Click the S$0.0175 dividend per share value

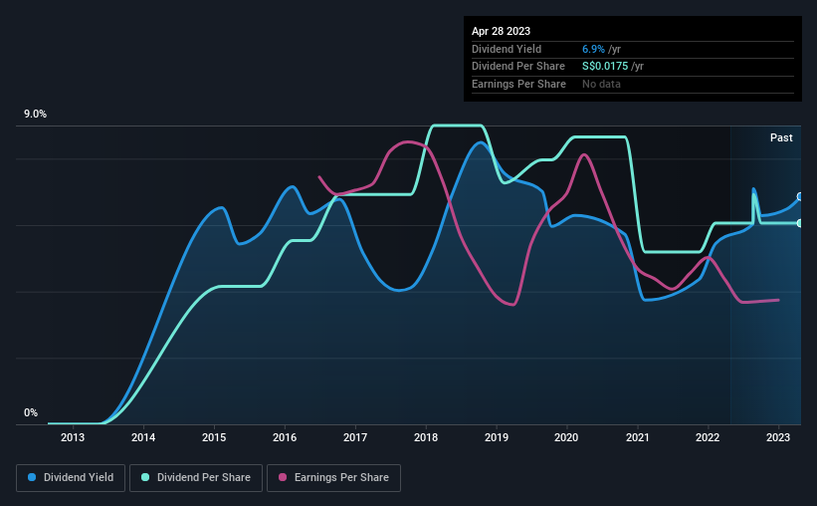point(605,67)
